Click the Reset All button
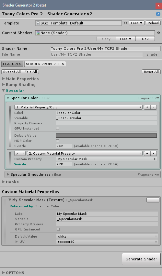The height and width of the screenshot is (276, 162). tap(151, 72)
